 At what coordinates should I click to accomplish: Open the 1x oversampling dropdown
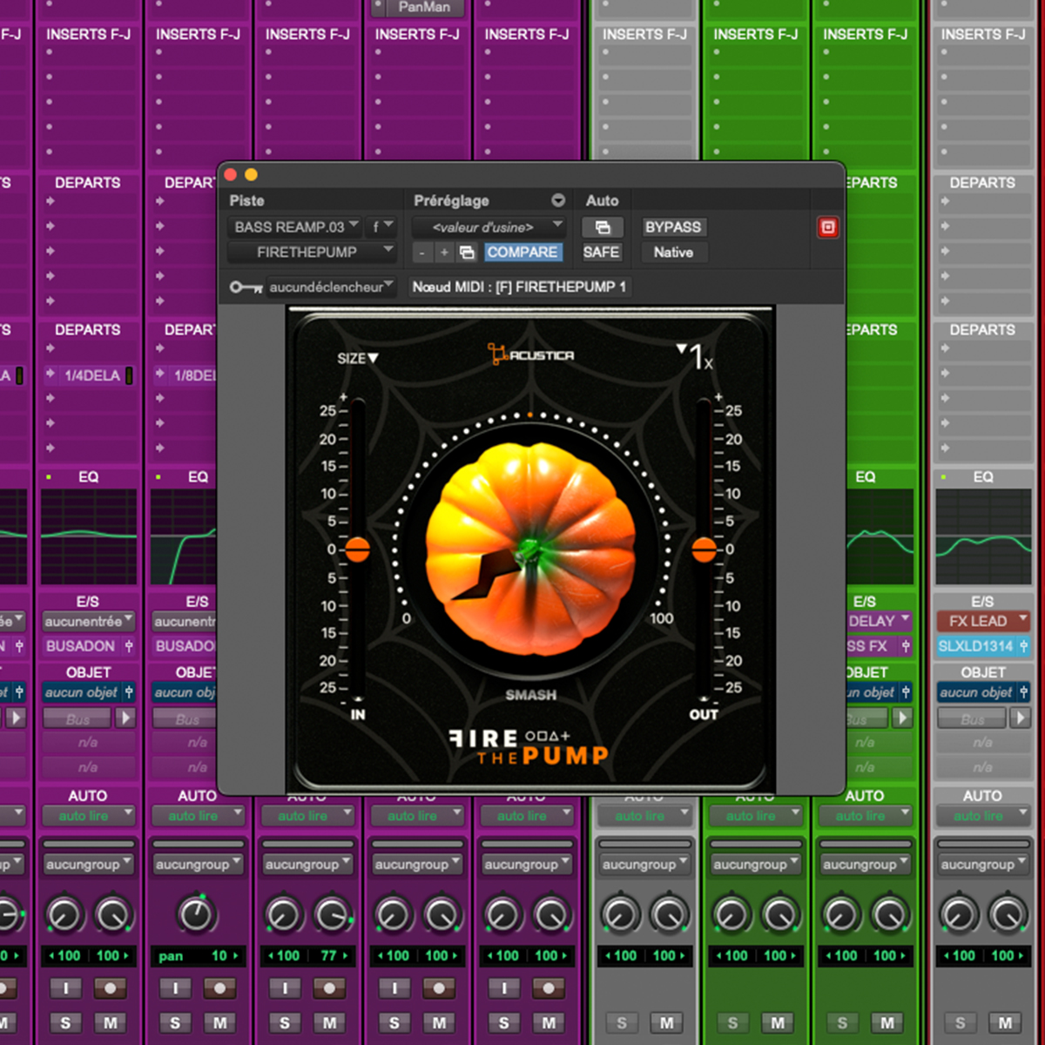pos(696,356)
